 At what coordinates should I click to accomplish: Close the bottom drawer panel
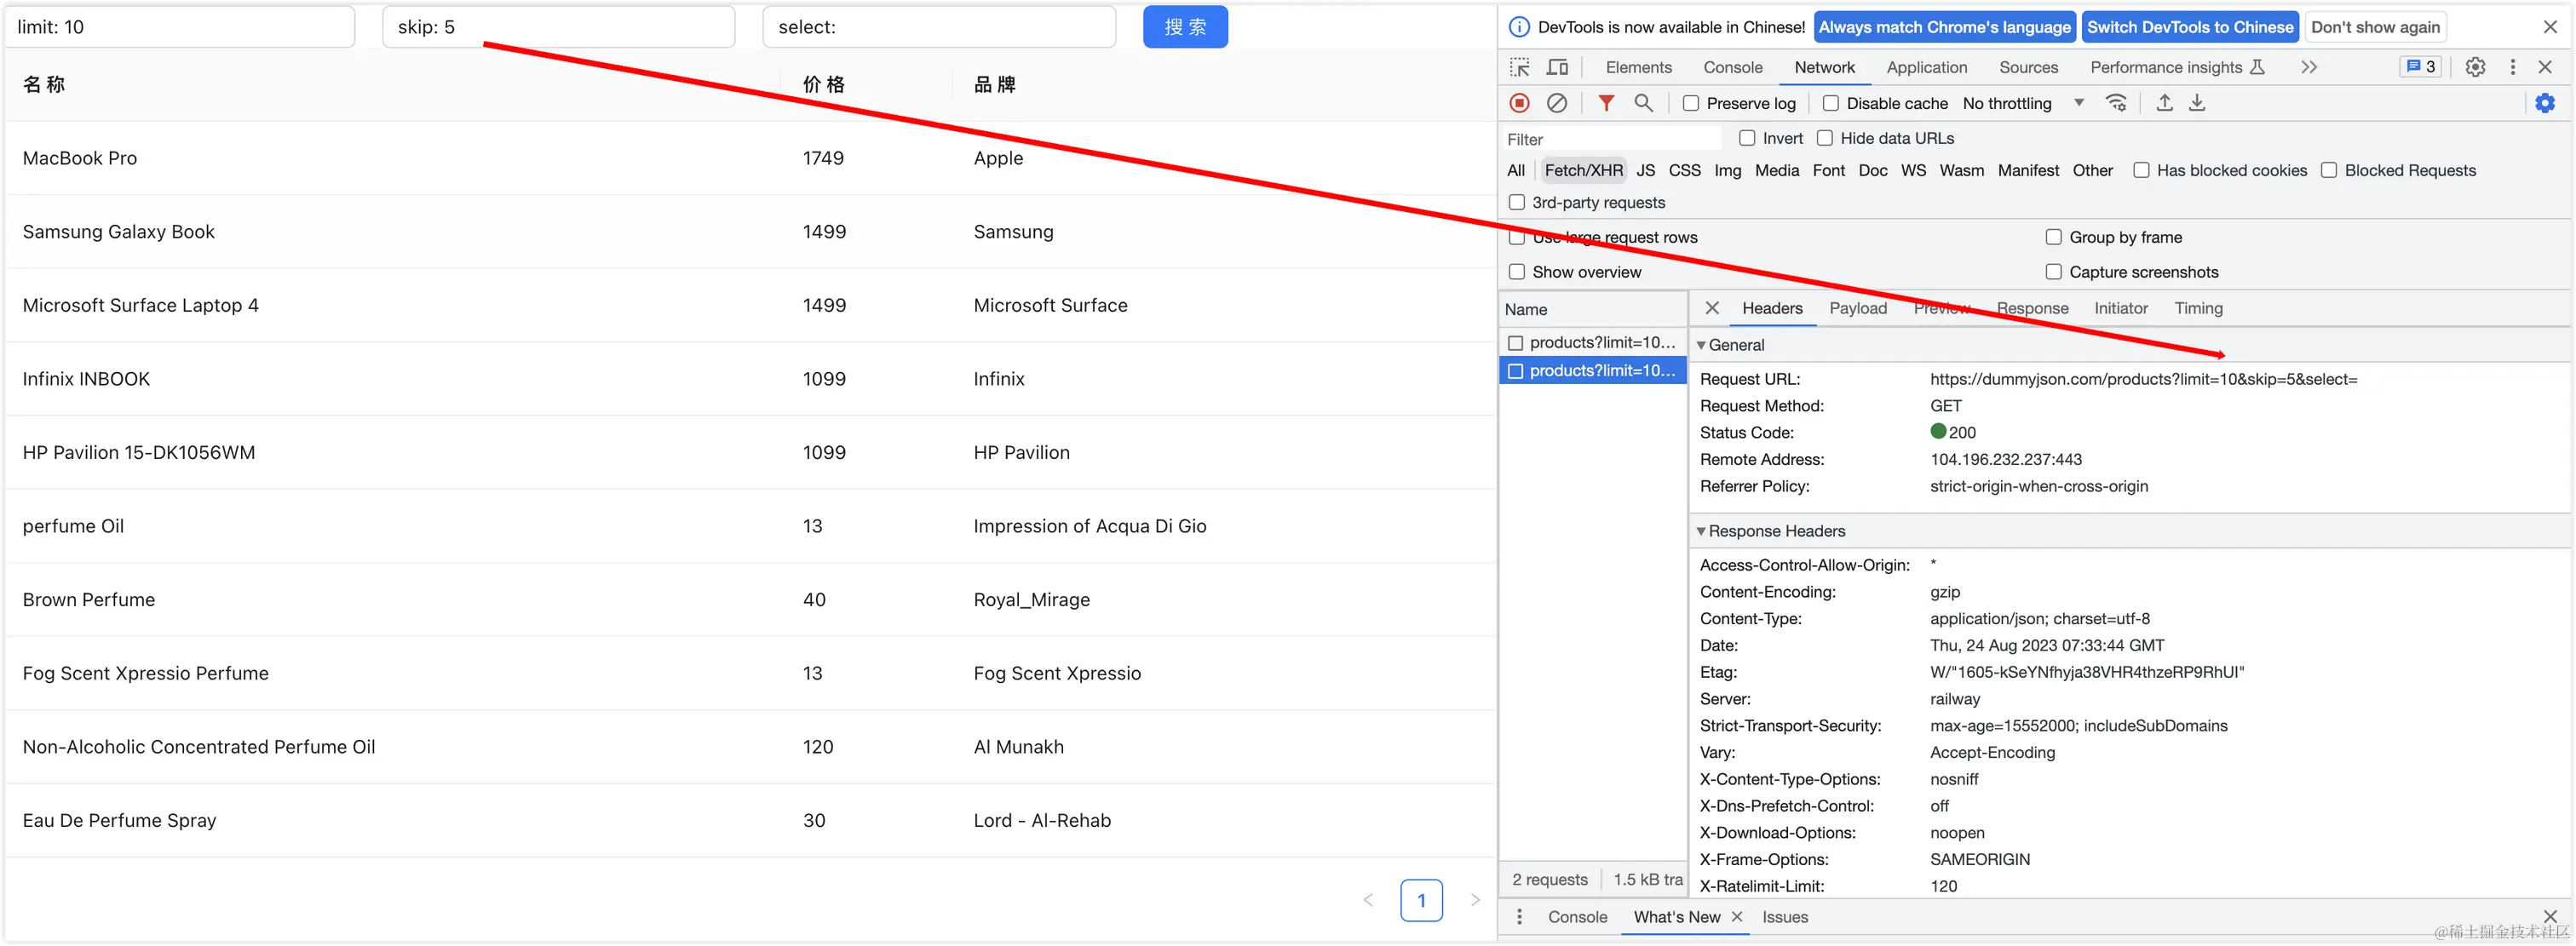[2550, 916]
